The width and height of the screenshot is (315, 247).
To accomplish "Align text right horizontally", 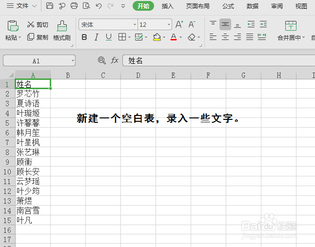I will 237,37.
